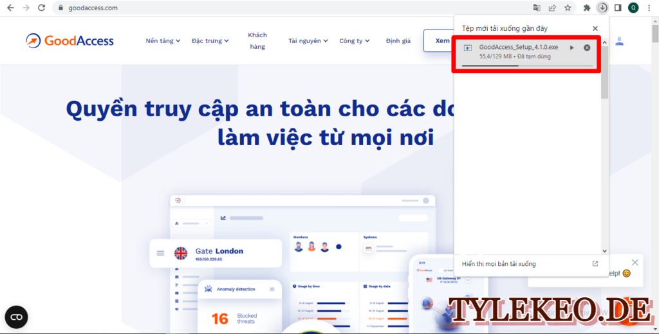659x334 pixels.
Task: Close the chat help bubble
Action: [635, 262]
